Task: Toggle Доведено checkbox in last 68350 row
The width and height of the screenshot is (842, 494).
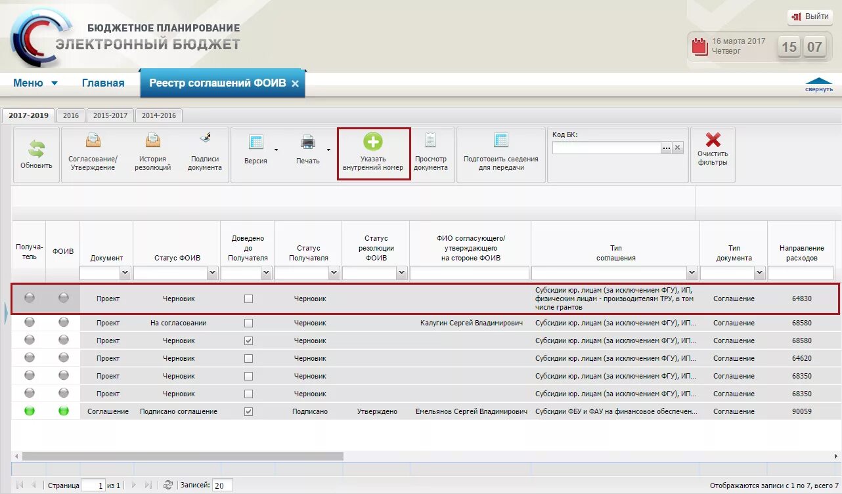Action: [x=248, y=394]
